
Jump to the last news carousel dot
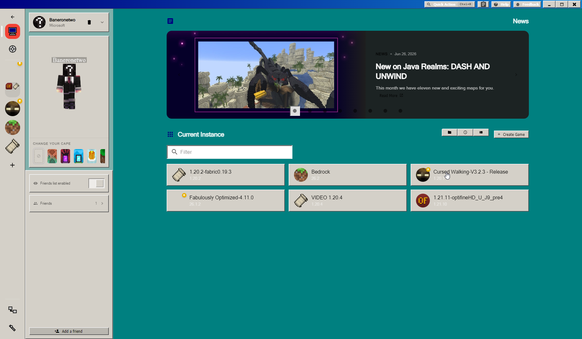click(x=400, y=111)
